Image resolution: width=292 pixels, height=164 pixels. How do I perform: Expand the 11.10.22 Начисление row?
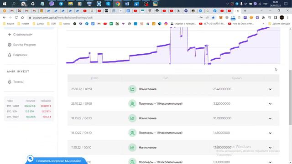(270, 148)
